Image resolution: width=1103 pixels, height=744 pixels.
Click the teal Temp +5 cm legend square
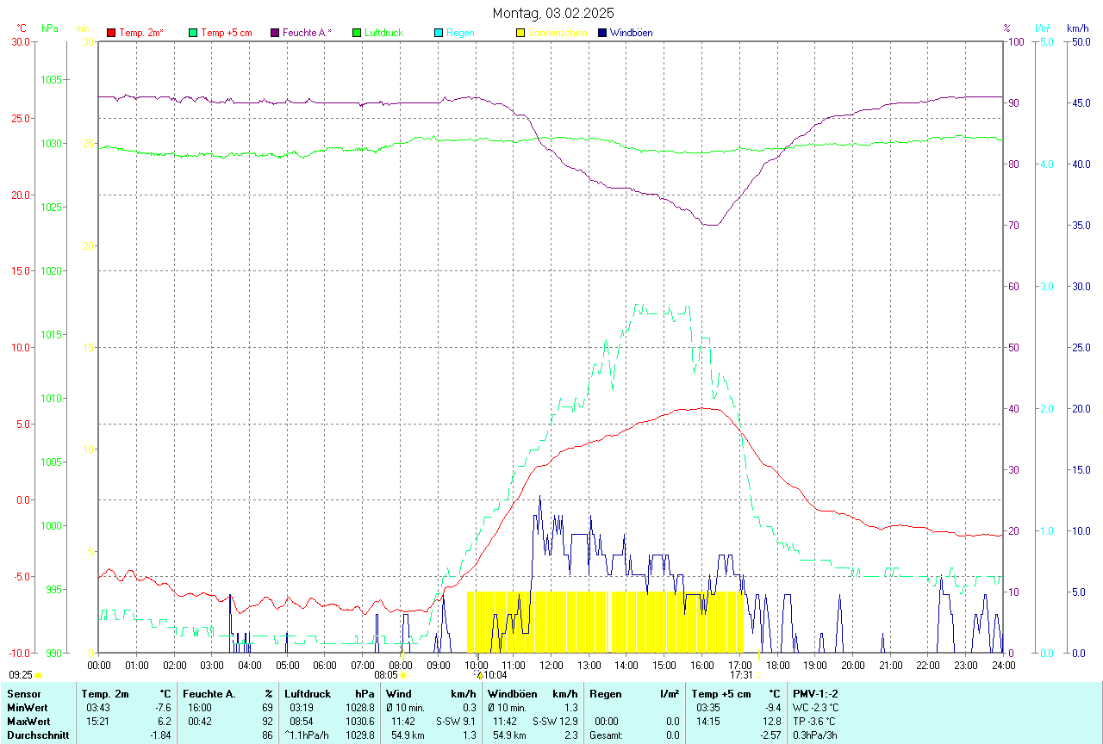tap(193, 33)
